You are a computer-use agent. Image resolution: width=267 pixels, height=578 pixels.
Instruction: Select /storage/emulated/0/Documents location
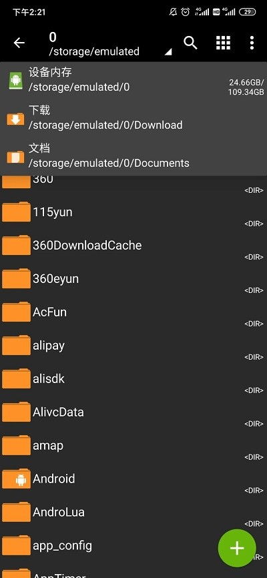(133, 156)
